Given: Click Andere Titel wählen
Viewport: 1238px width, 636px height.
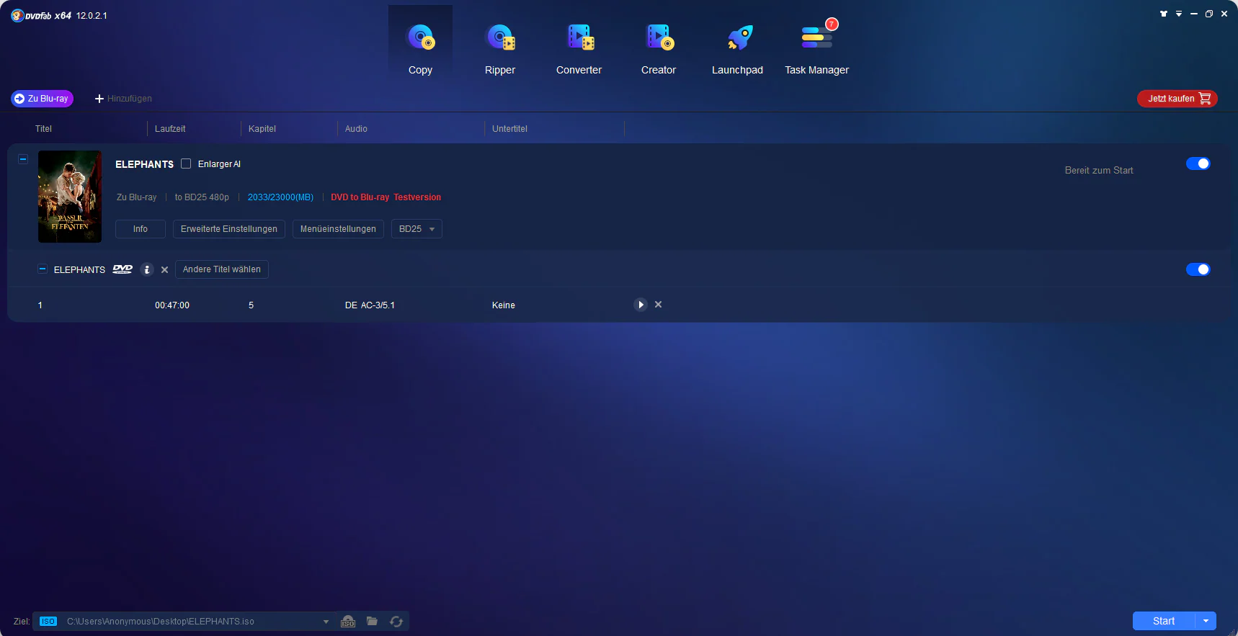Looking at the screenshot, I should 222,269.
